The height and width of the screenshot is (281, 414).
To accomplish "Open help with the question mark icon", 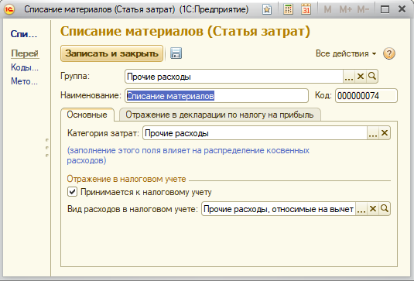I will tap(389, 53).
